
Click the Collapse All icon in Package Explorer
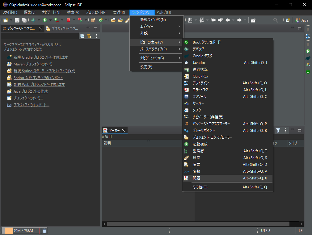point(82,36)
